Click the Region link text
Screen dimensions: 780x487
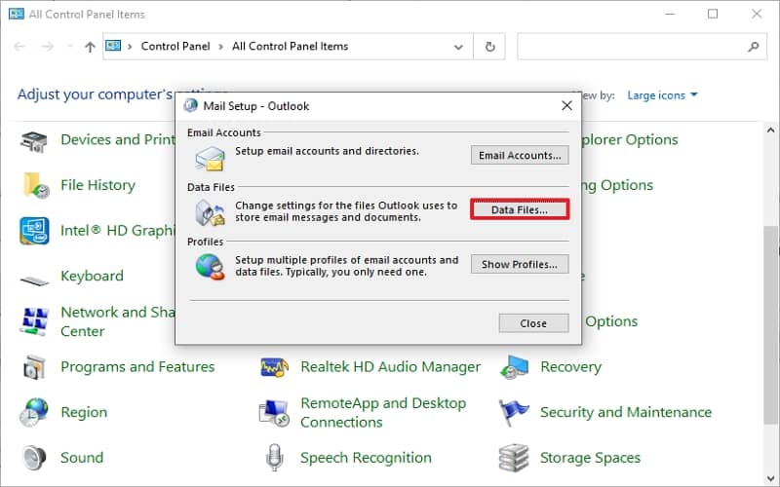coord(84,412)
